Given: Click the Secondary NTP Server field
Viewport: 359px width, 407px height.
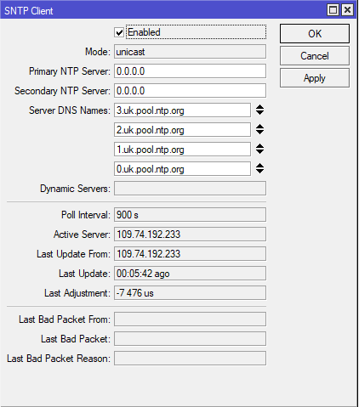Looking at the screenshot, I should coord(190,91).
